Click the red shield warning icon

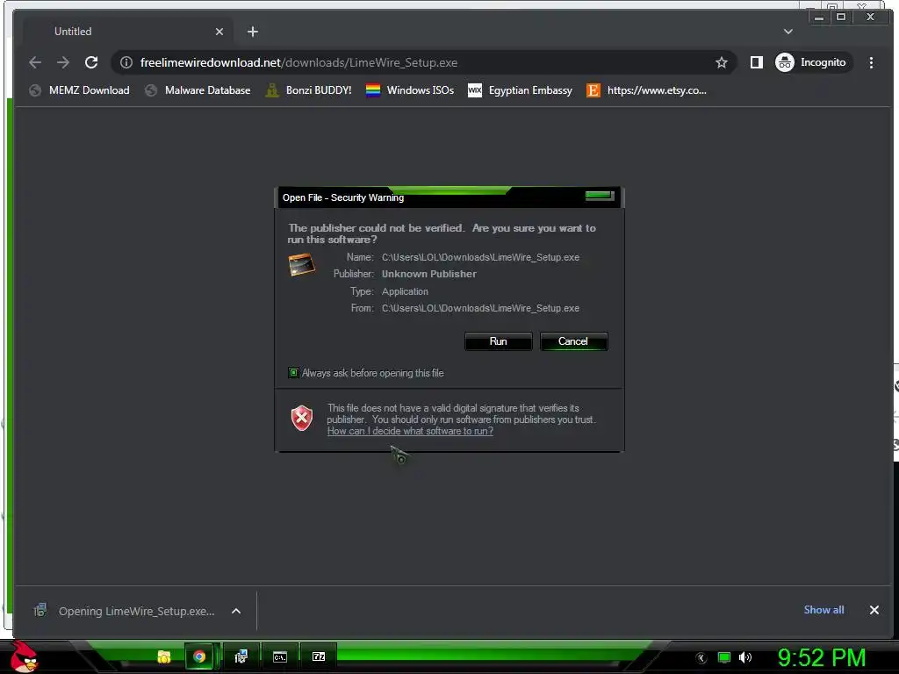pyautogui.click(x=302, y=419)
